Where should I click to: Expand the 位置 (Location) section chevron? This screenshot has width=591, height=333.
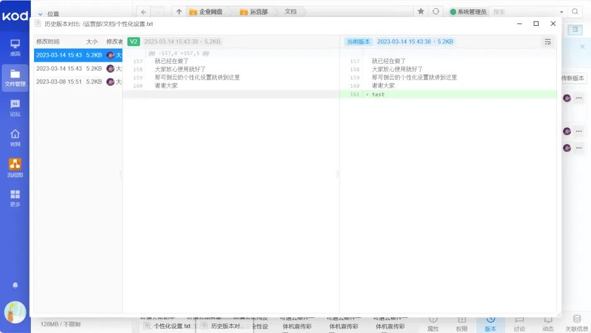(40, 15)
